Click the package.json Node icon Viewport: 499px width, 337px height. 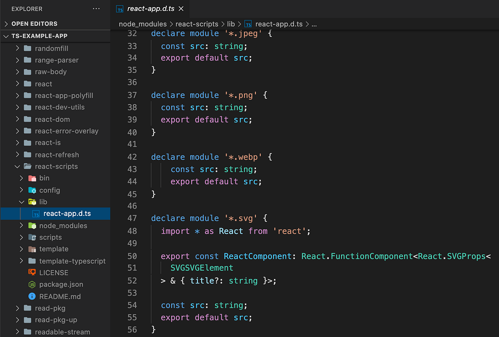[32, 284]
